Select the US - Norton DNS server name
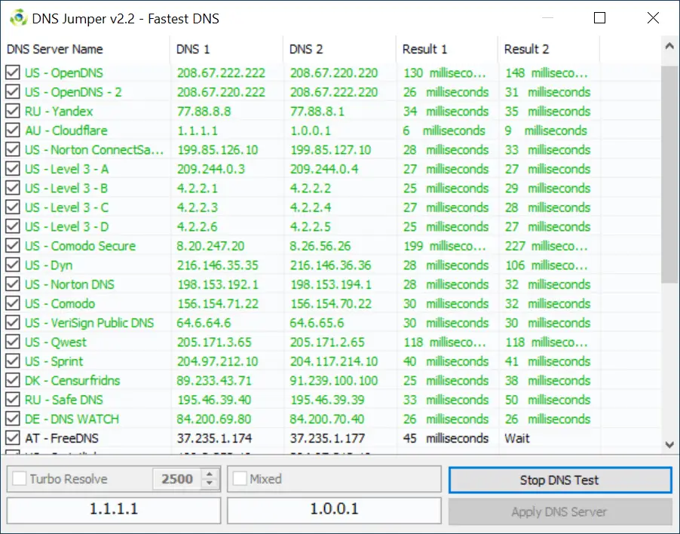 tap(69, 284)
